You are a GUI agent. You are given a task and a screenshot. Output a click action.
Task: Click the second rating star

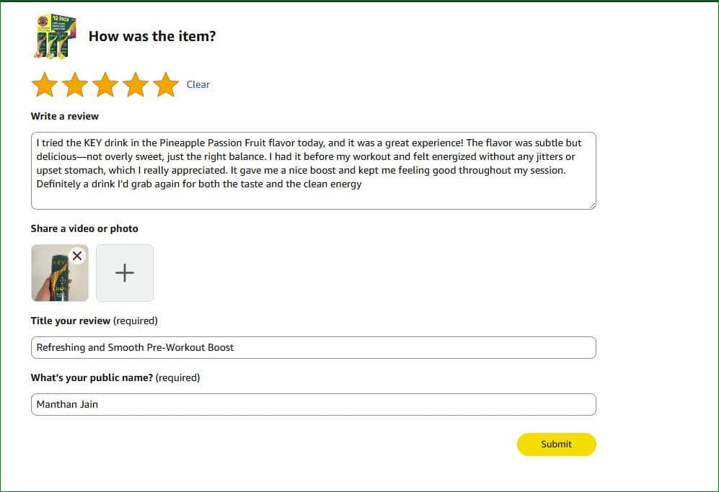75,85
